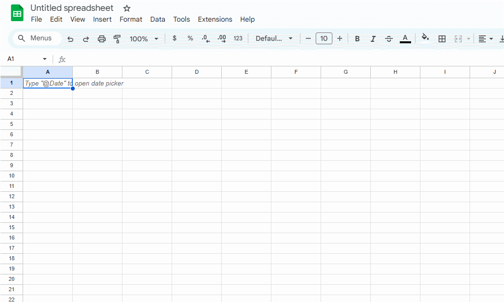
Task: Open the Fill color paint bucket
Action: point(425,38)
